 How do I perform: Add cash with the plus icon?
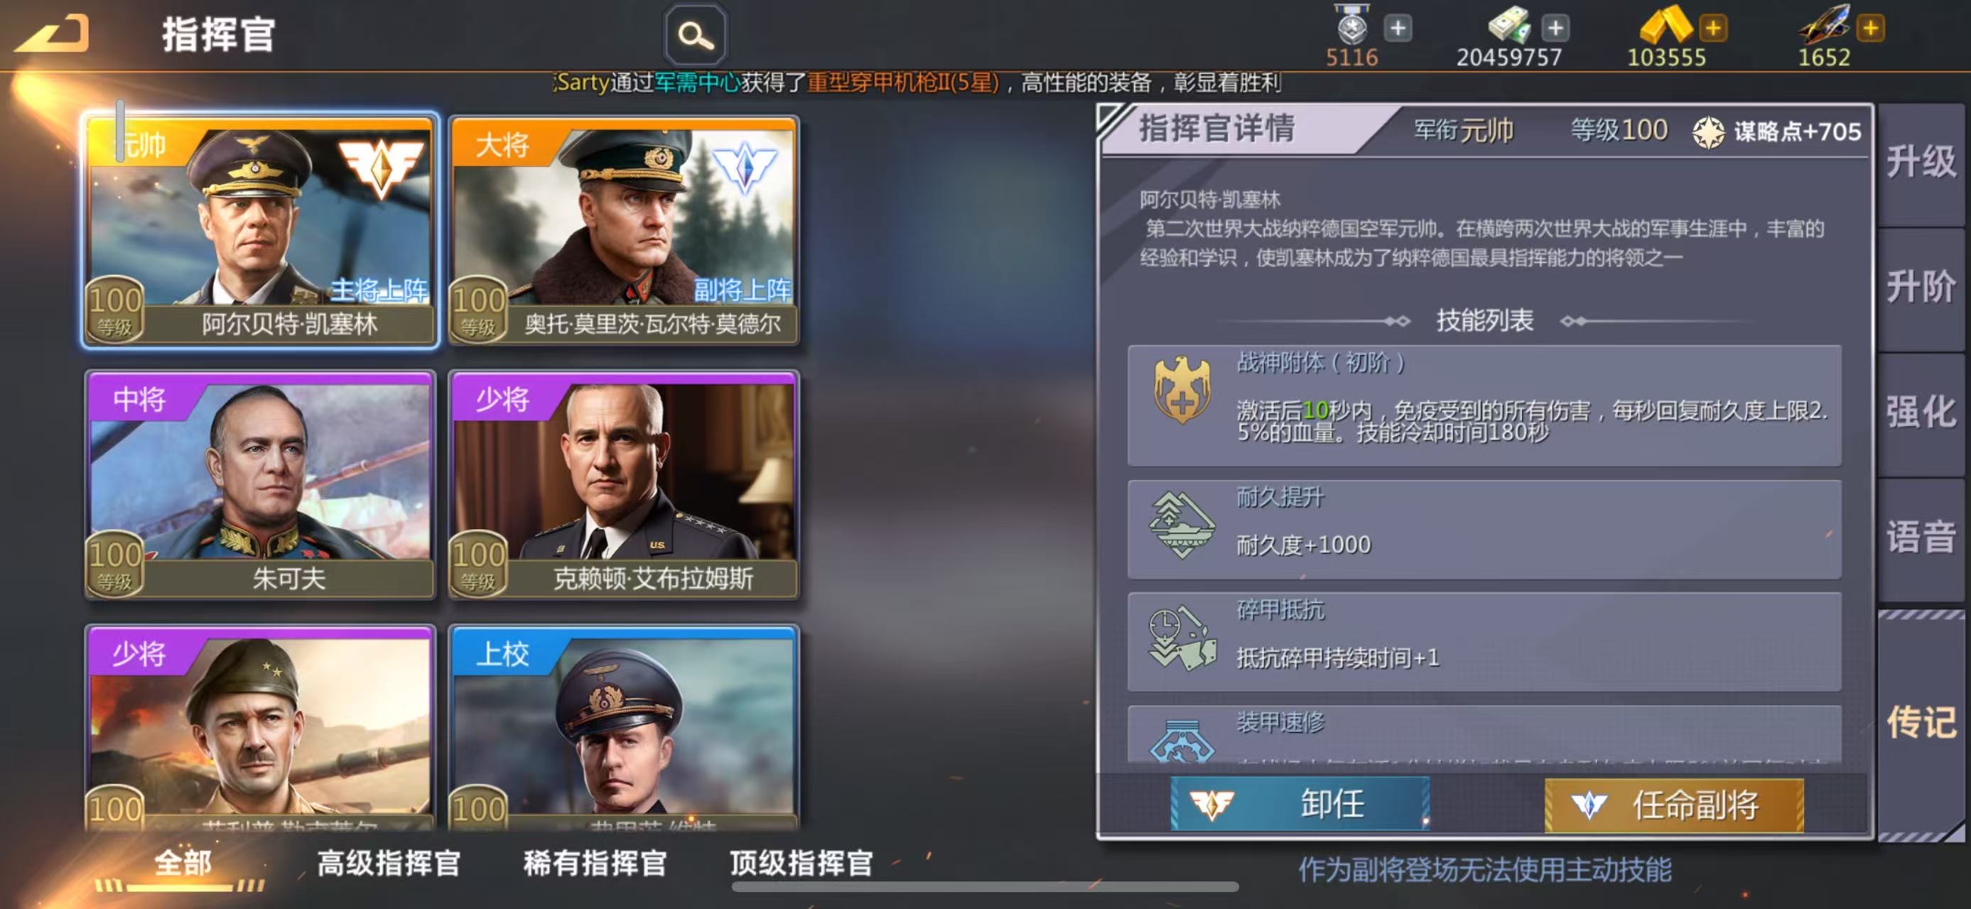pyautogui.click(x=1555, y=28)
